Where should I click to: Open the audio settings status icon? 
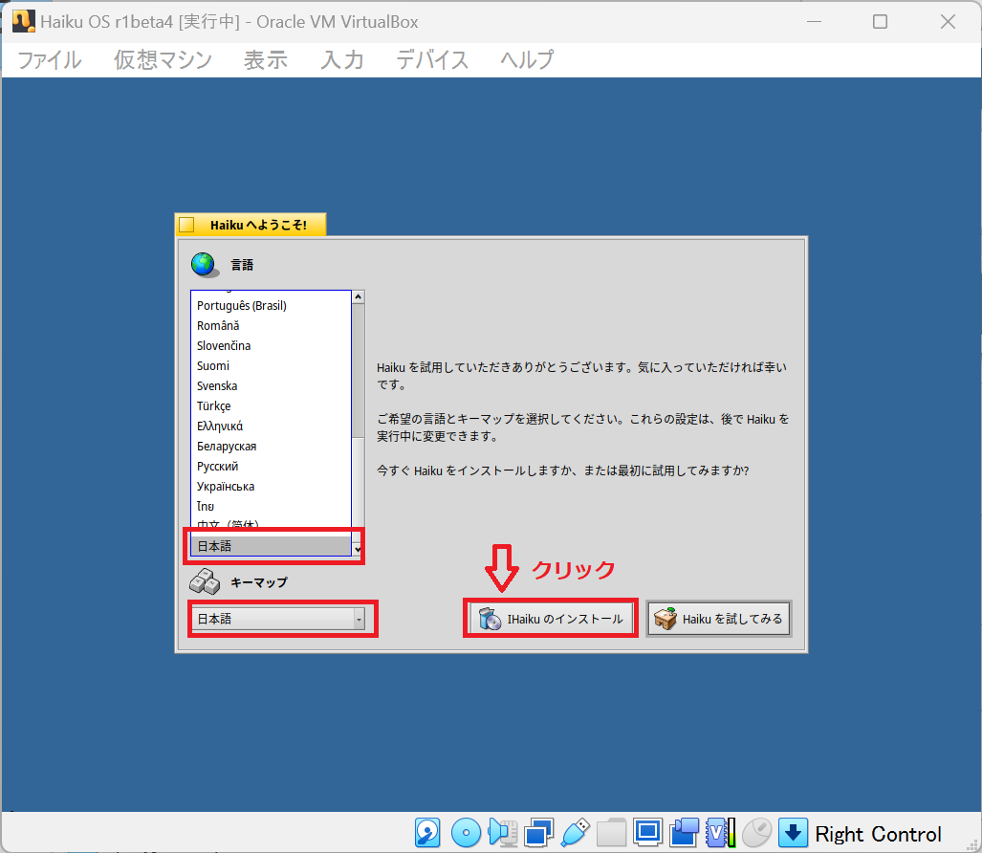[x=502, y=833]
